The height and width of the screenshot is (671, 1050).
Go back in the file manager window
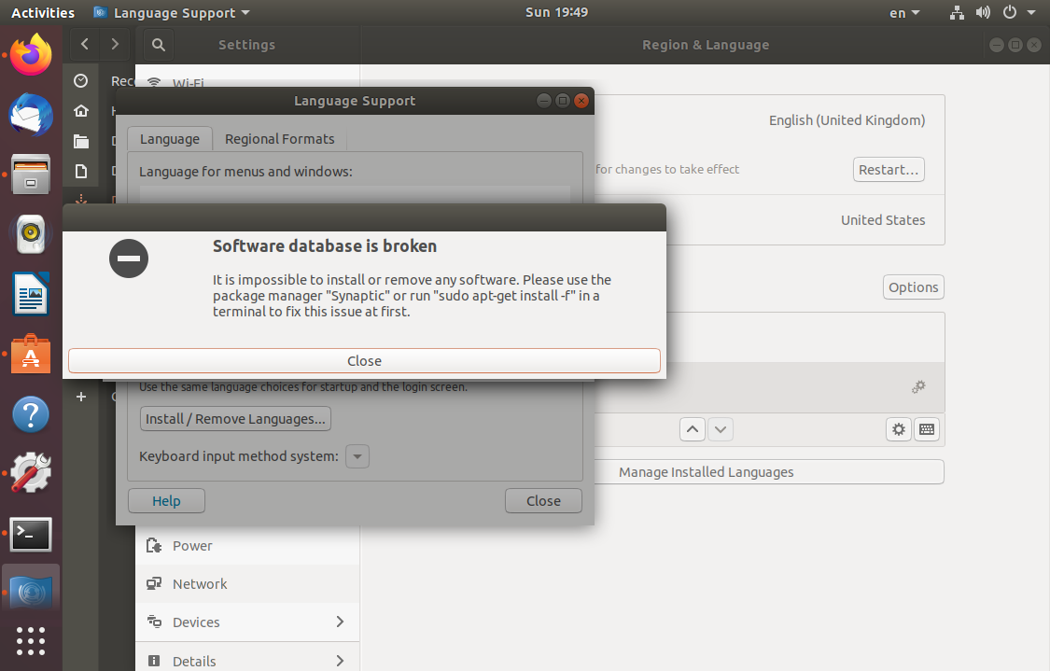tap(84, 44)
